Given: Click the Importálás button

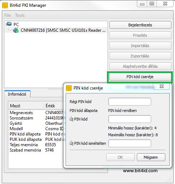Looking at the screenshot, I should (x=140, y=46).
